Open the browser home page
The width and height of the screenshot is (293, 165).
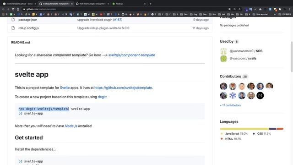click(18, 9)
